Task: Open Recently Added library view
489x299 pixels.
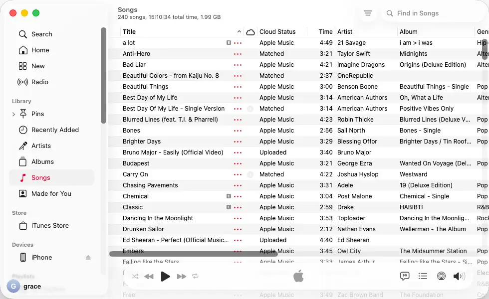Action: click(x=55, y=130)
